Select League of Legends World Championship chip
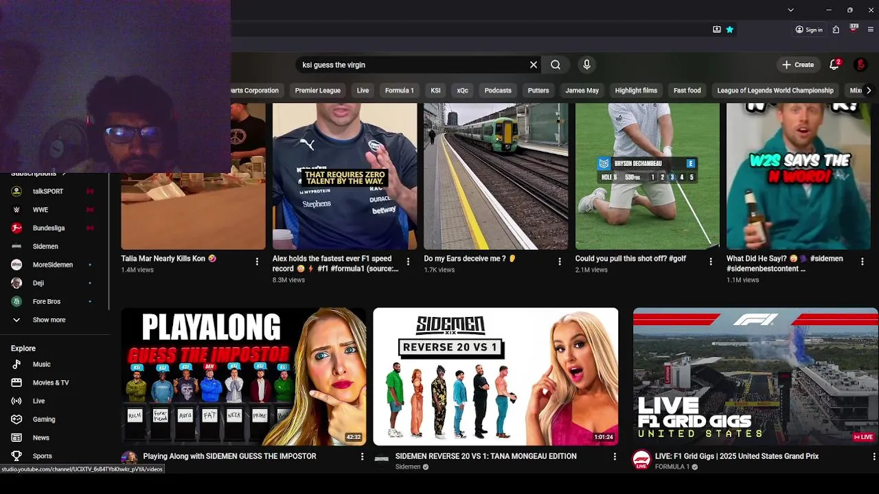Viewport: 879px width, 494px height. click(x=775, y=91)
